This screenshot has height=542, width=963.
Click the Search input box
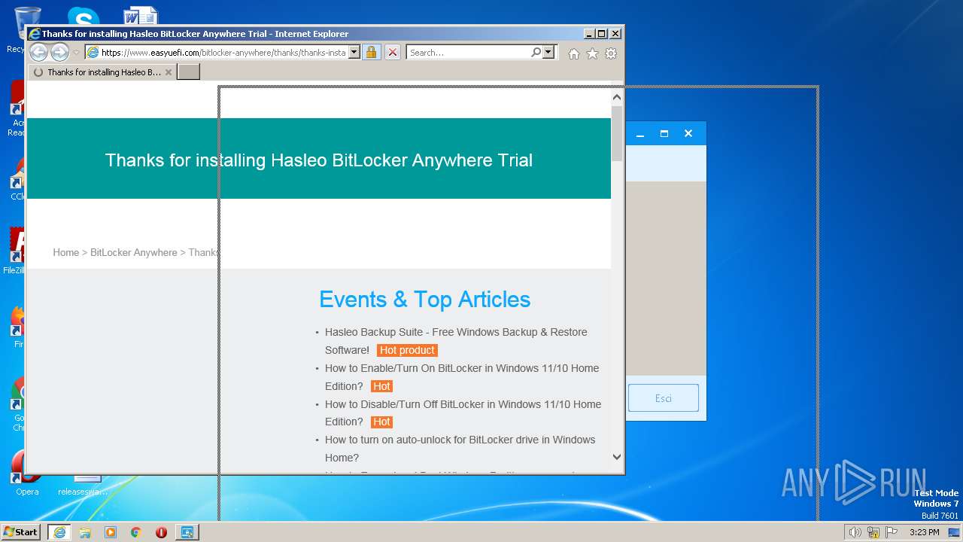tap(469, 53)
